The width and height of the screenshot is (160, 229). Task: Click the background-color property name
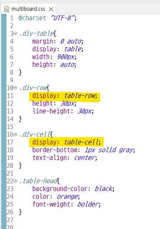point(60,189)
